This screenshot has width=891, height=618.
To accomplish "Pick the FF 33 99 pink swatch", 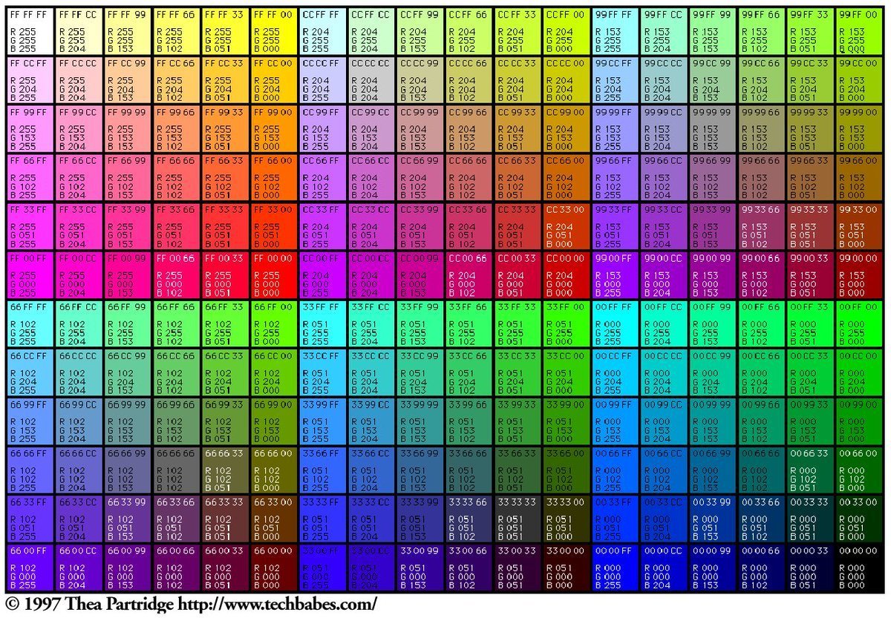I will (127, 226).
